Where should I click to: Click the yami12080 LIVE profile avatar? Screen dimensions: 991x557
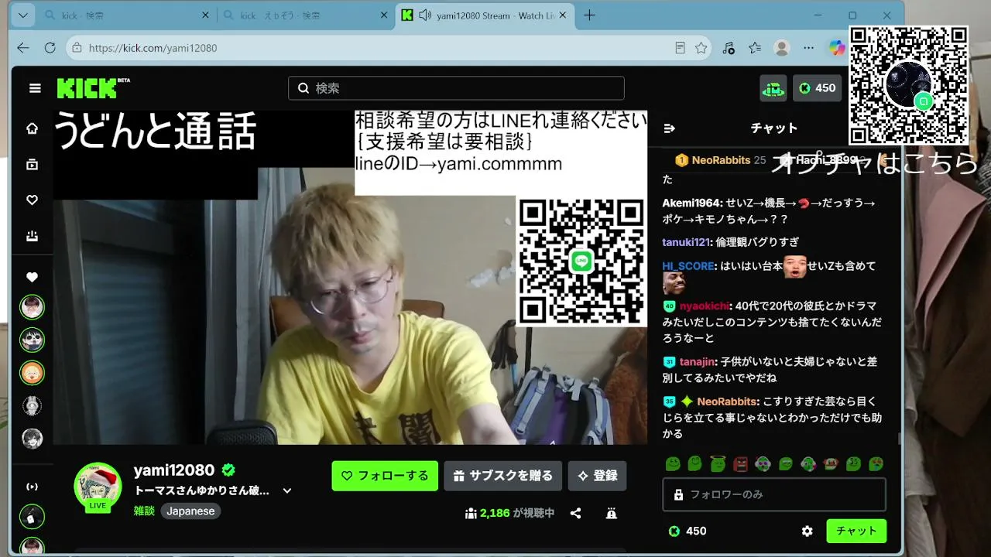pos(98,487)
